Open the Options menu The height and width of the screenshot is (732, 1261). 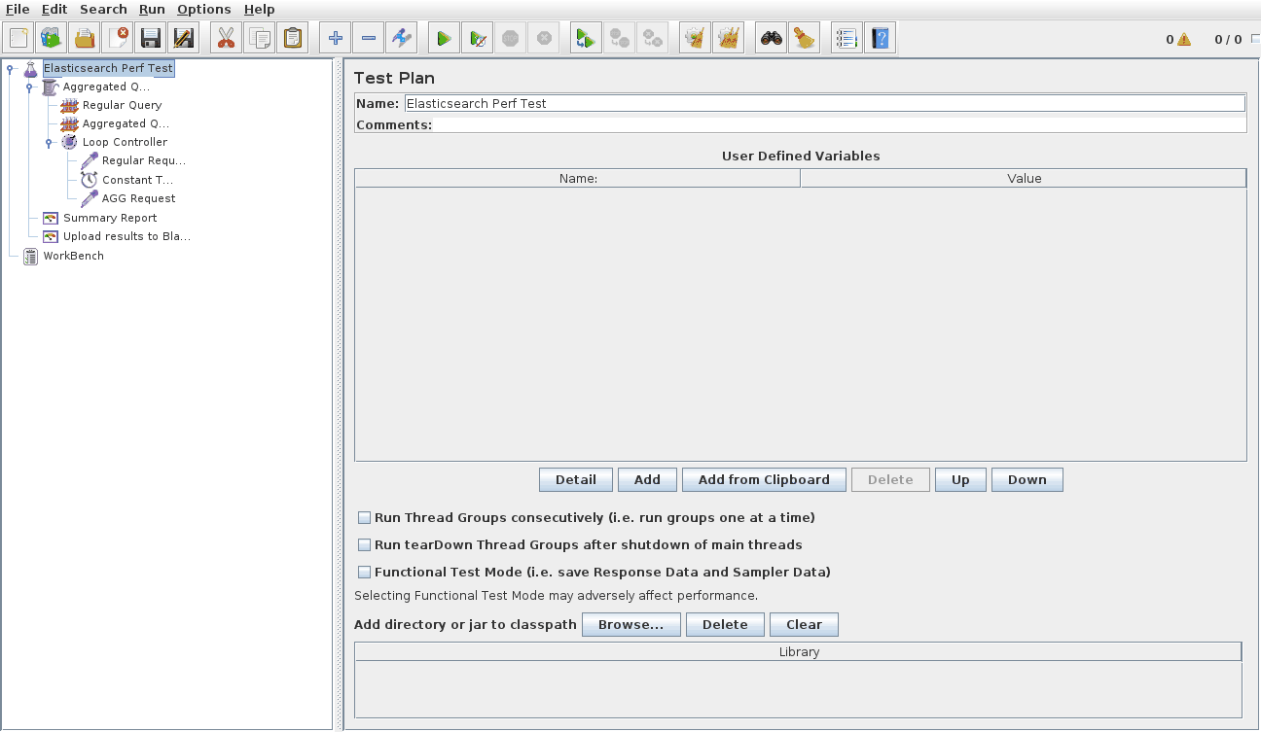click(203, 9)
